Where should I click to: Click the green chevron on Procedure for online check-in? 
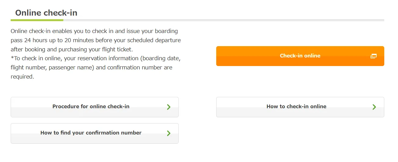pos(169,107)
